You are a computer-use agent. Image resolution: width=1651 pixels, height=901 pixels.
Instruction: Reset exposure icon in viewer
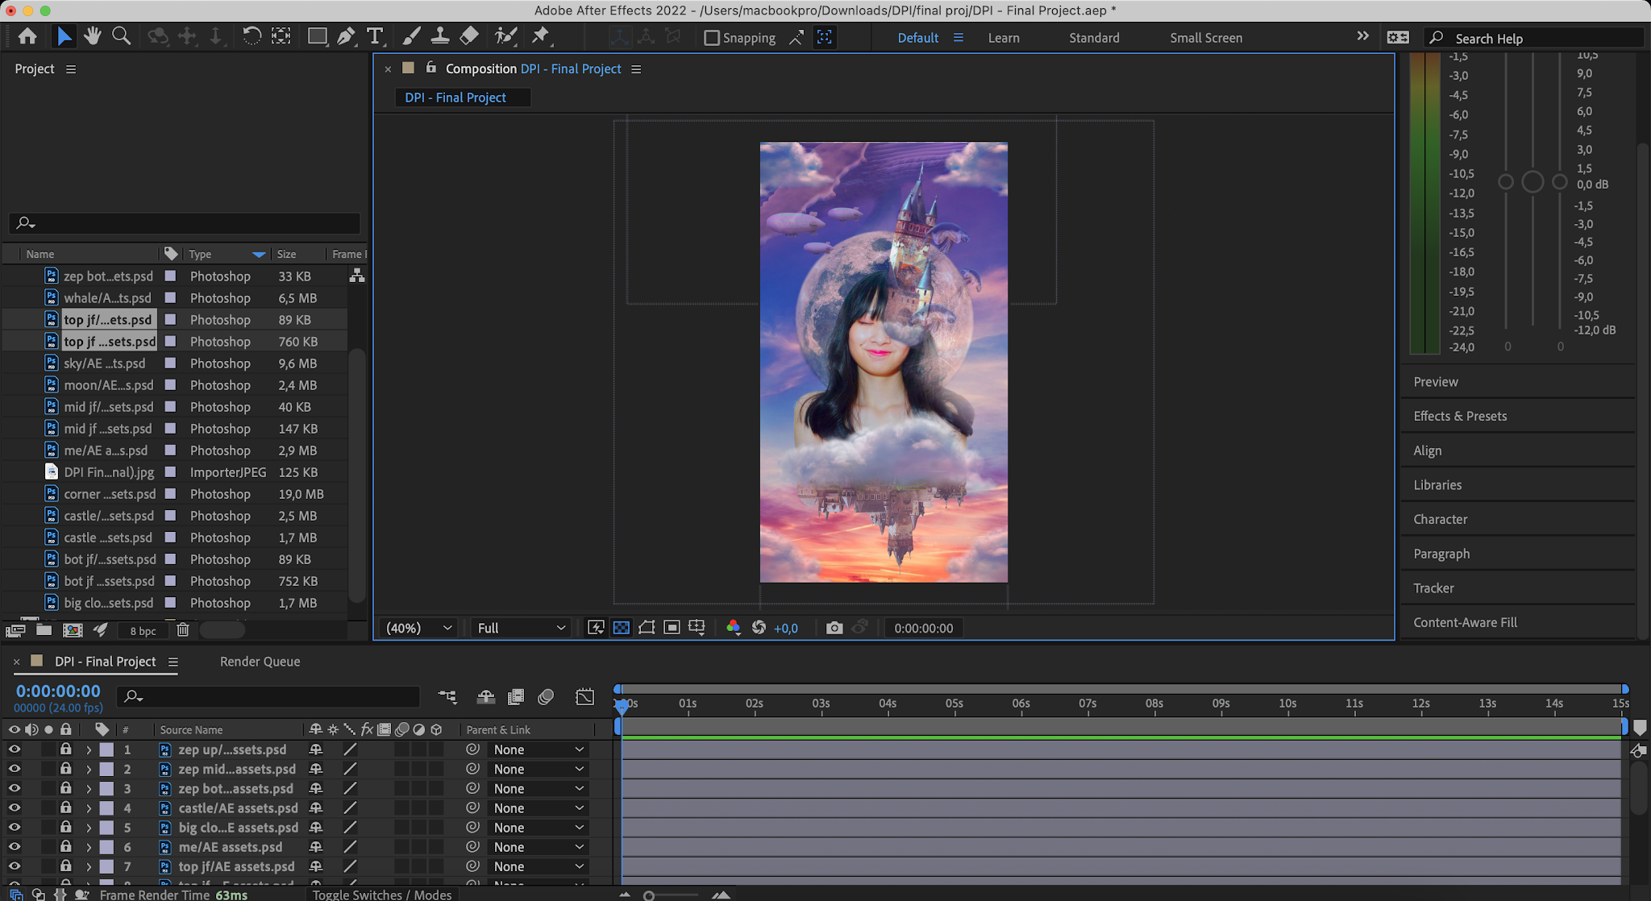coord(759,628)
